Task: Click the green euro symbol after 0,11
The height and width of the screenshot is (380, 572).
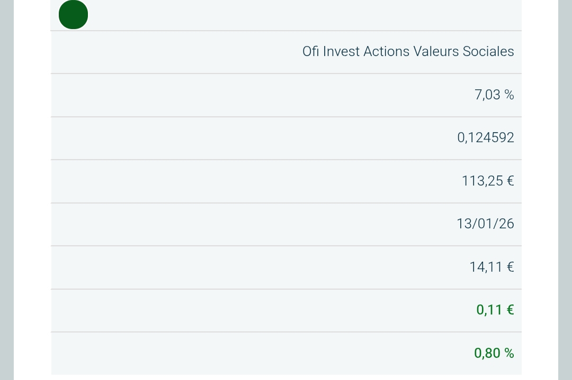Action: click(510, 310)
